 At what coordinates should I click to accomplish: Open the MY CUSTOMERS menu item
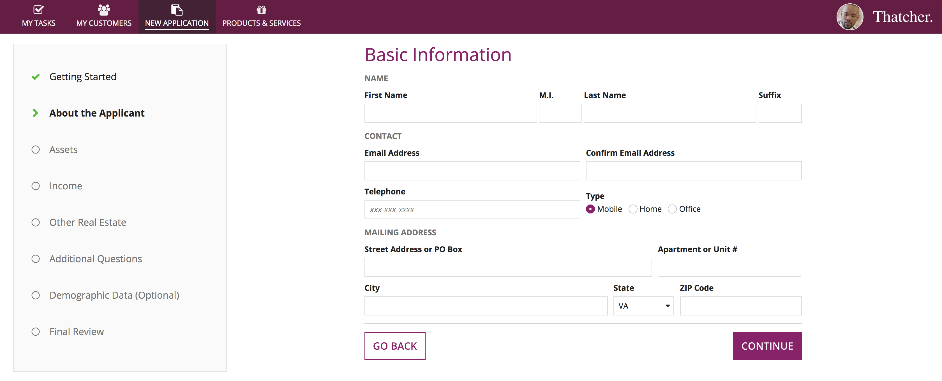pos(104,17)
